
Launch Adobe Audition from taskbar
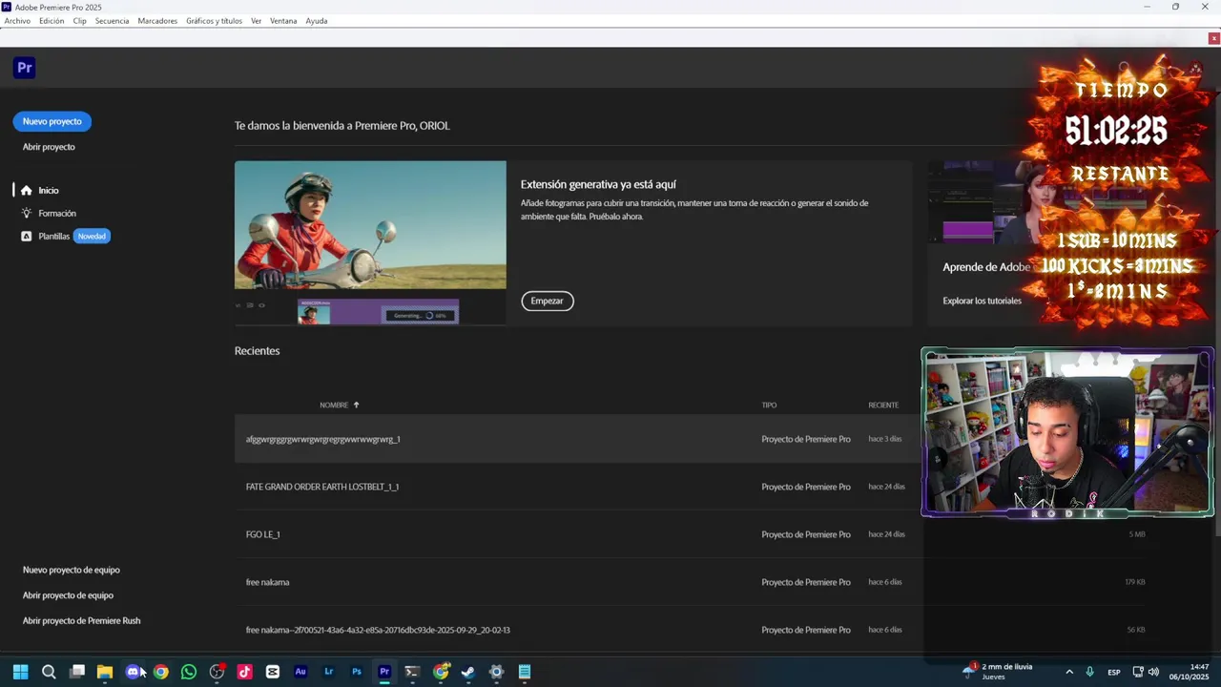click(300, 672)
